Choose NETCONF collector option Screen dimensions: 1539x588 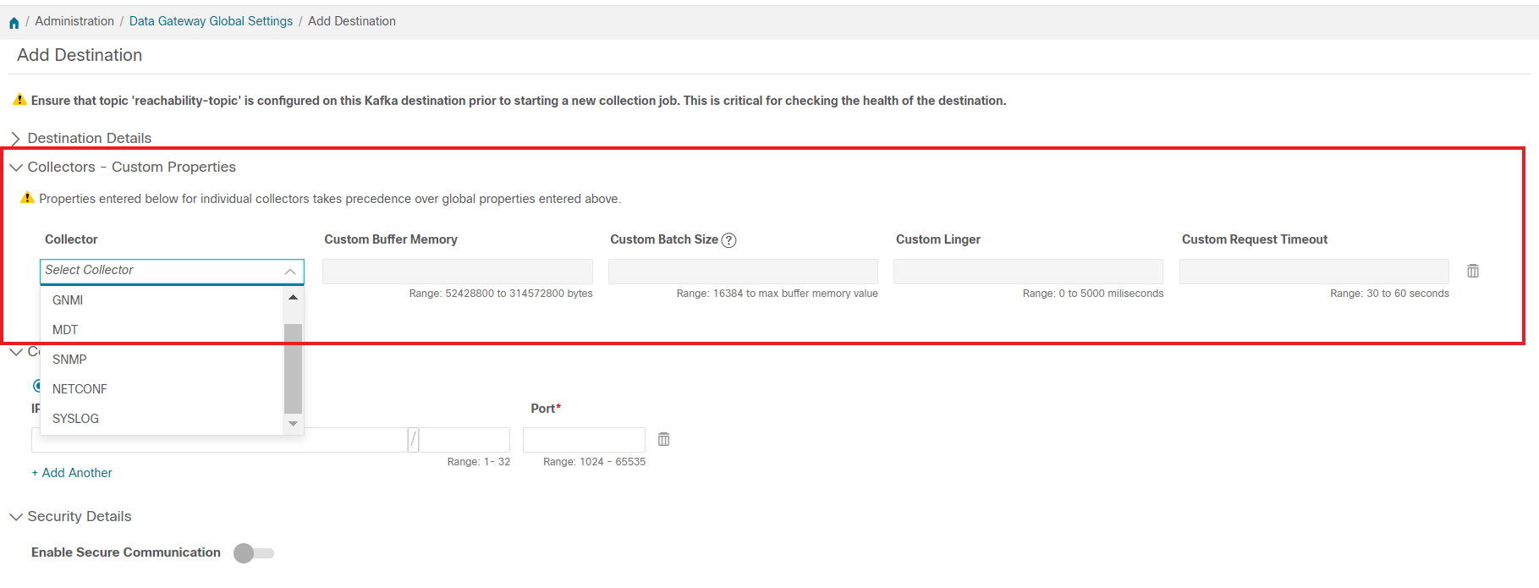(x=80, y=389)
